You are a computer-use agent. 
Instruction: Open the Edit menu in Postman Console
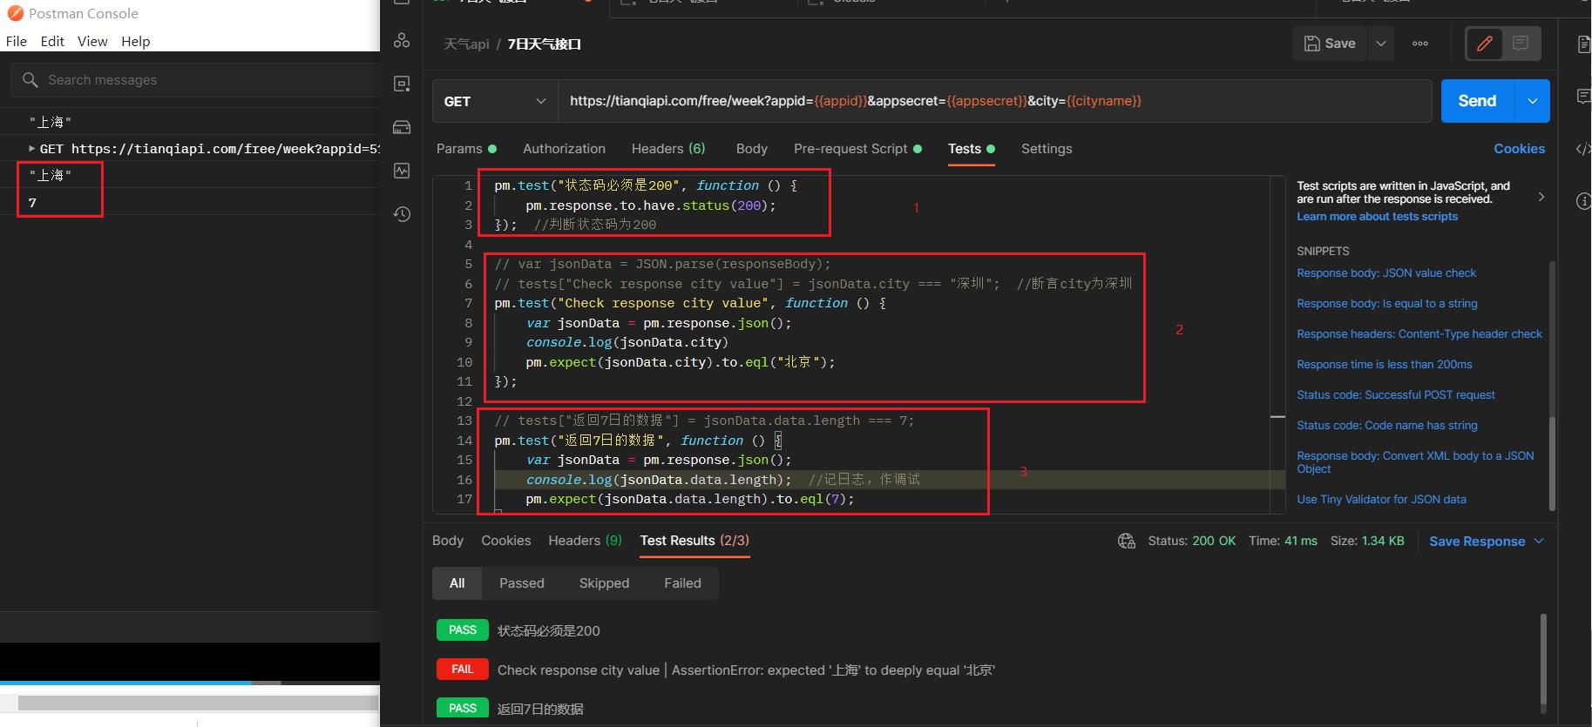click(52, 41)
